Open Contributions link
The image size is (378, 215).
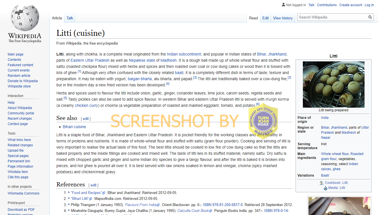tap(327, 5)
